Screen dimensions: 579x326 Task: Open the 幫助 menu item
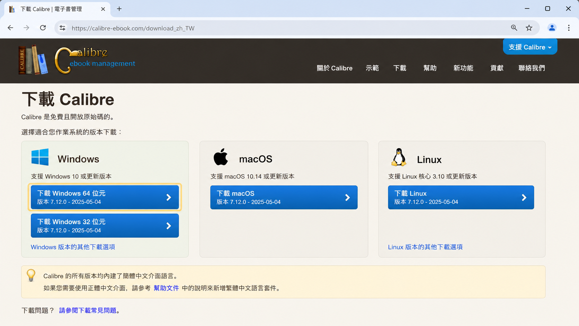[x=430, y=68]
